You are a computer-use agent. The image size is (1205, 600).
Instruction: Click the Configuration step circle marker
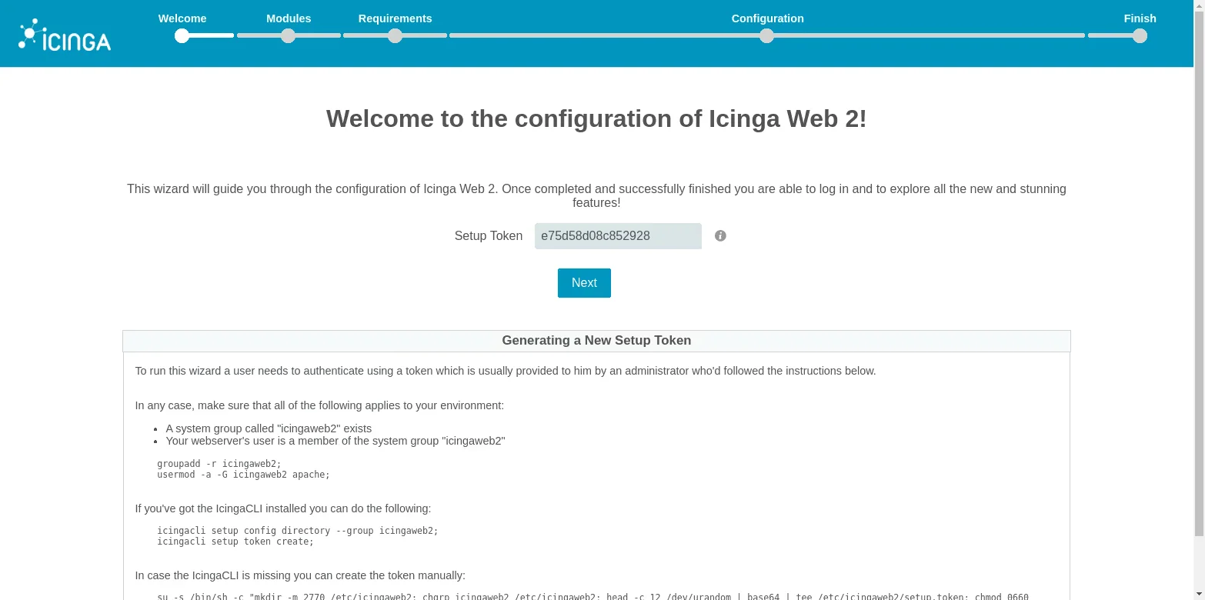click(766, 36)
